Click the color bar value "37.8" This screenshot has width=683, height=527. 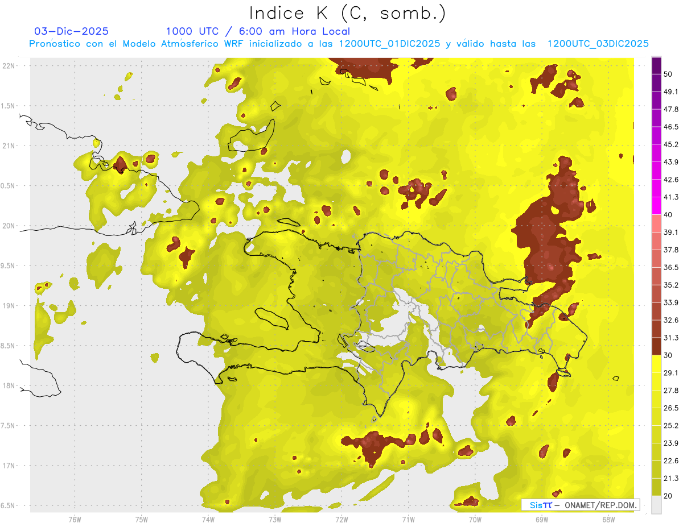671,250
